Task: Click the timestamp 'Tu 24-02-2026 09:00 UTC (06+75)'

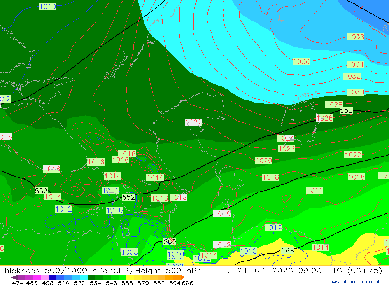Action: pyautogui.click(x=302, y=270)
